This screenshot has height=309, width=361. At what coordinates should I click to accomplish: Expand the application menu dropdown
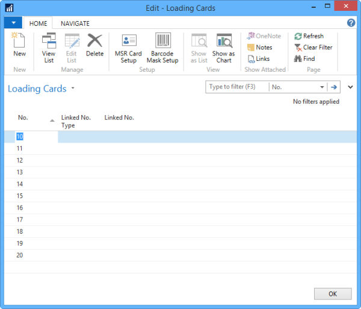tap(13, 23)
